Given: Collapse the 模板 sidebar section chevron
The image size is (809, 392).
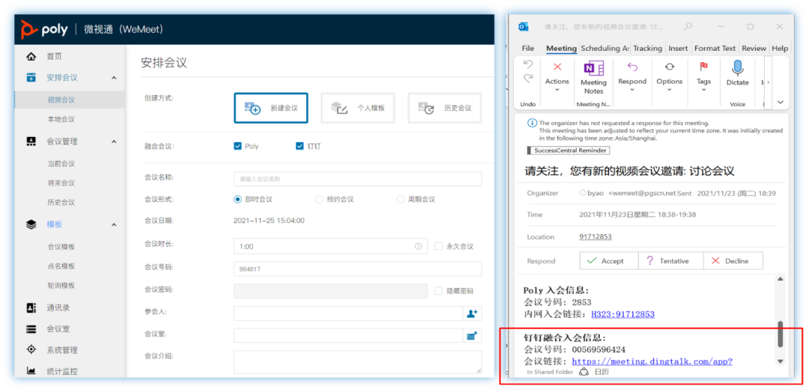Looking at the screenshot, I should pyautogui.click(x=114, y=224).
